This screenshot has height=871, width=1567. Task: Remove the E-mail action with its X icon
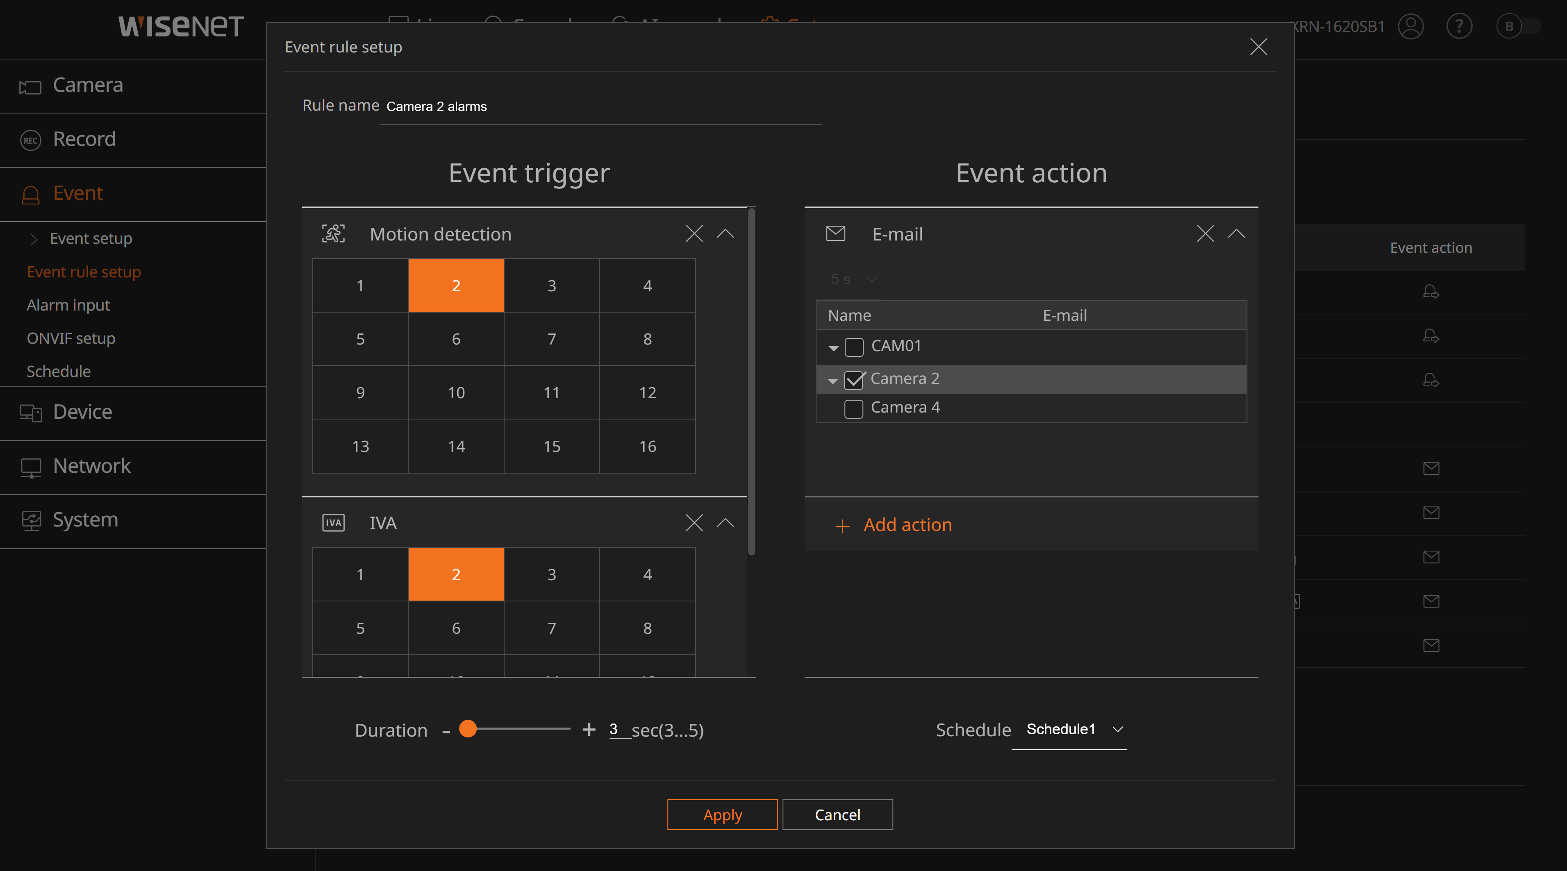(x=1205, y=234)
